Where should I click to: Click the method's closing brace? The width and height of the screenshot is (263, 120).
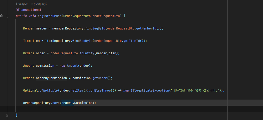point(17,115)
